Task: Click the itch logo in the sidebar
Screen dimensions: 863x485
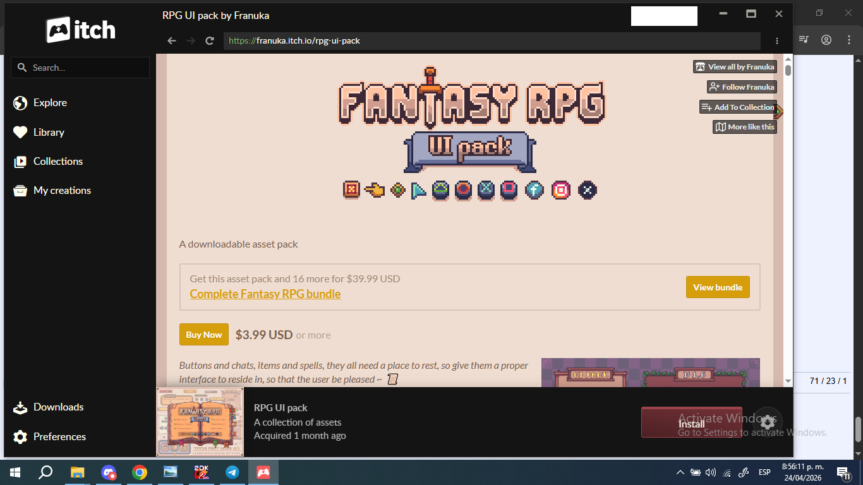Action: [80, 30]
